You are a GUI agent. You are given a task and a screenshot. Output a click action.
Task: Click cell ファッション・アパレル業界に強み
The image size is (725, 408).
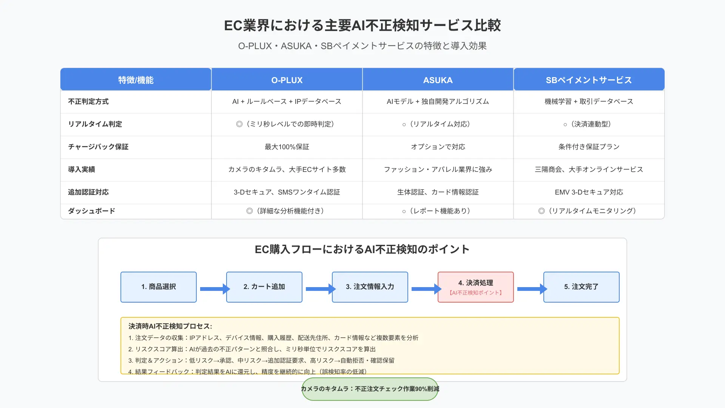pos(438,170)
